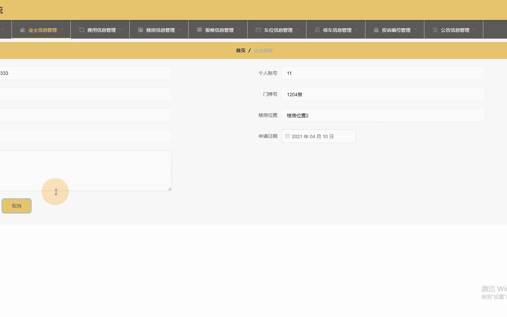
Task: Expand the 停车信息管理 dropdown arrow
Action: tap(356, 29)
